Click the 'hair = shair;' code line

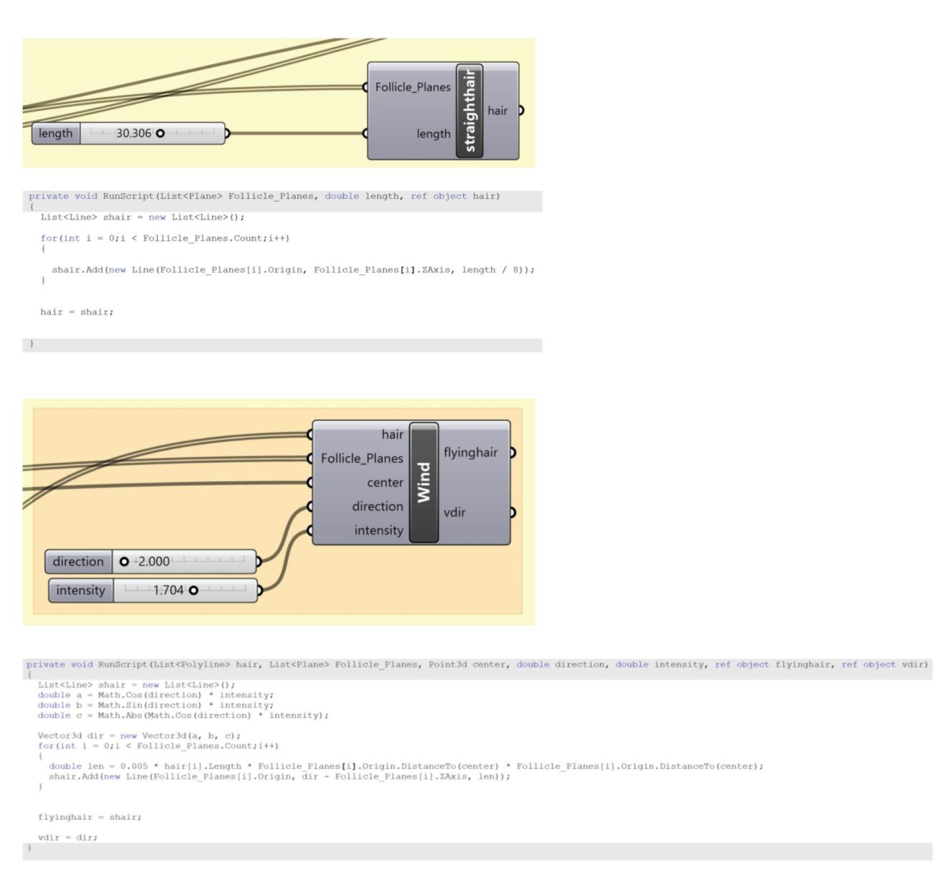click(x=77, y=312)
